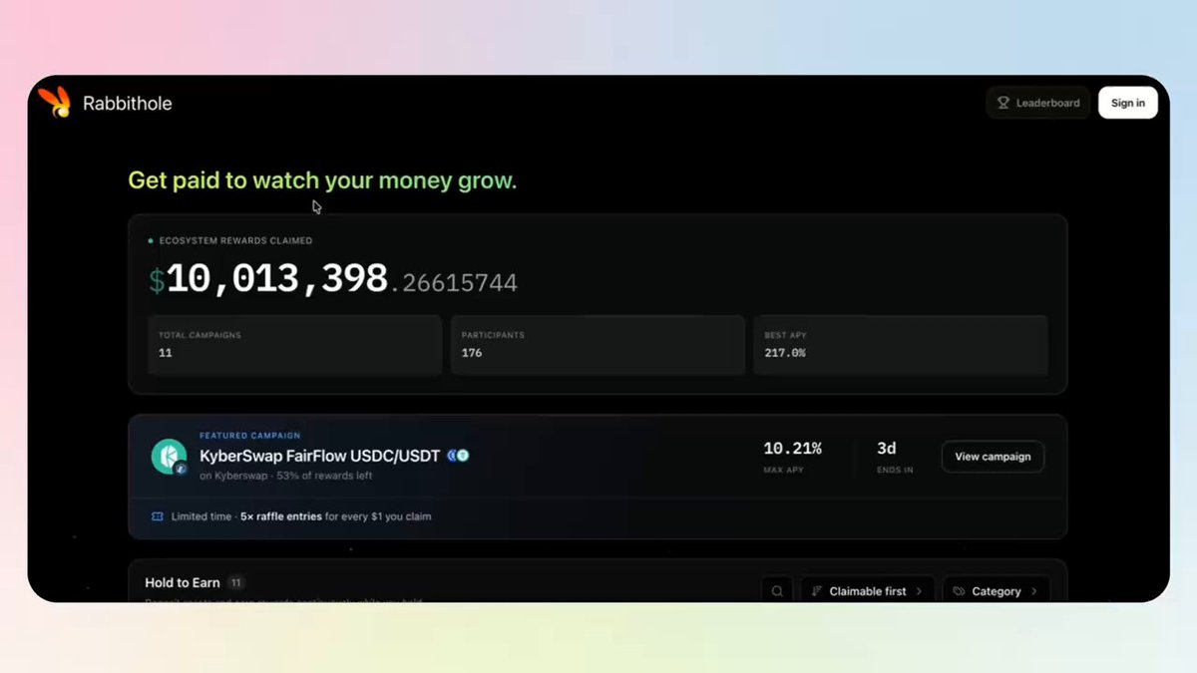1197x673 pixels.
Task: Click the Rabbithole brand name
Action: click(128, 104)
